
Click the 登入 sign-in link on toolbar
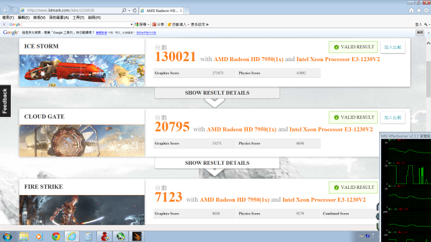tap(418, 24)
